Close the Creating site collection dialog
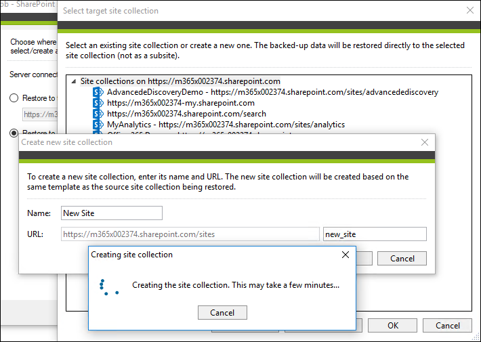The width and height of the screenshot is (481, 342). tap(346, 255)
